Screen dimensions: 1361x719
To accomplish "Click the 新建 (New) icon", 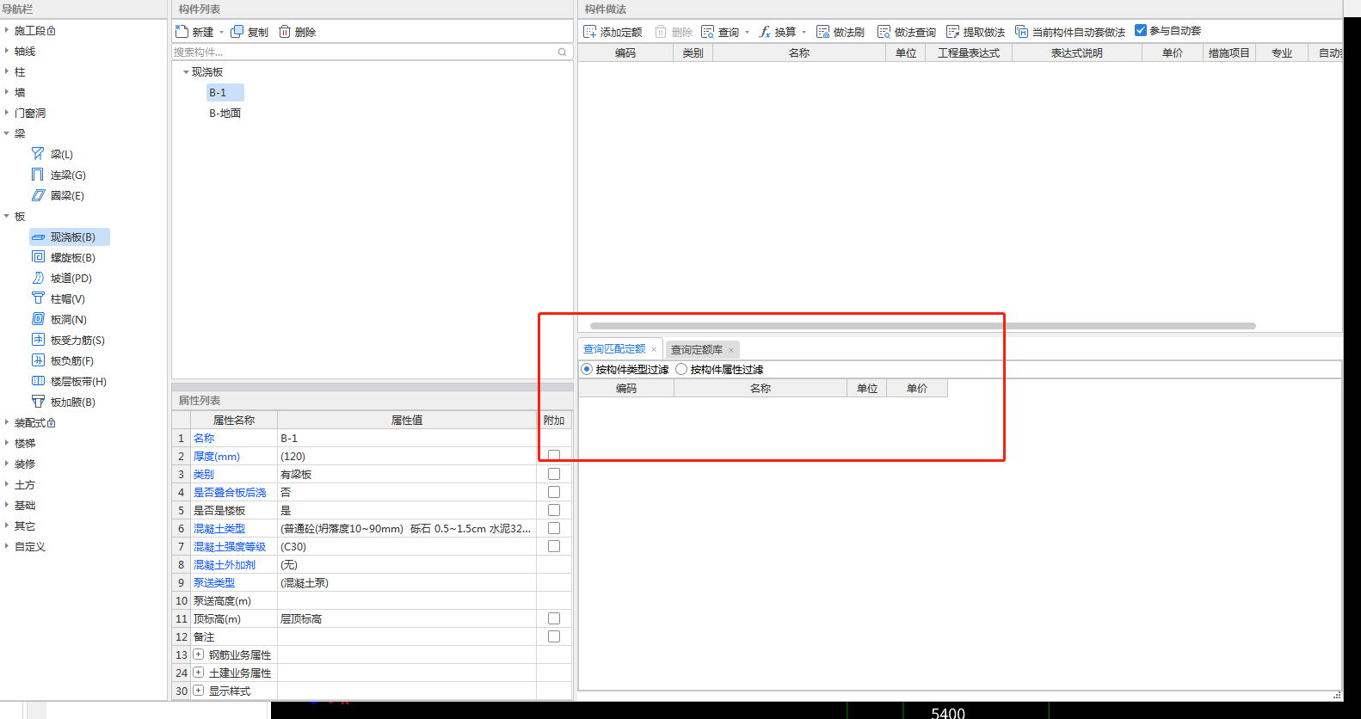I will pos(182,32).
